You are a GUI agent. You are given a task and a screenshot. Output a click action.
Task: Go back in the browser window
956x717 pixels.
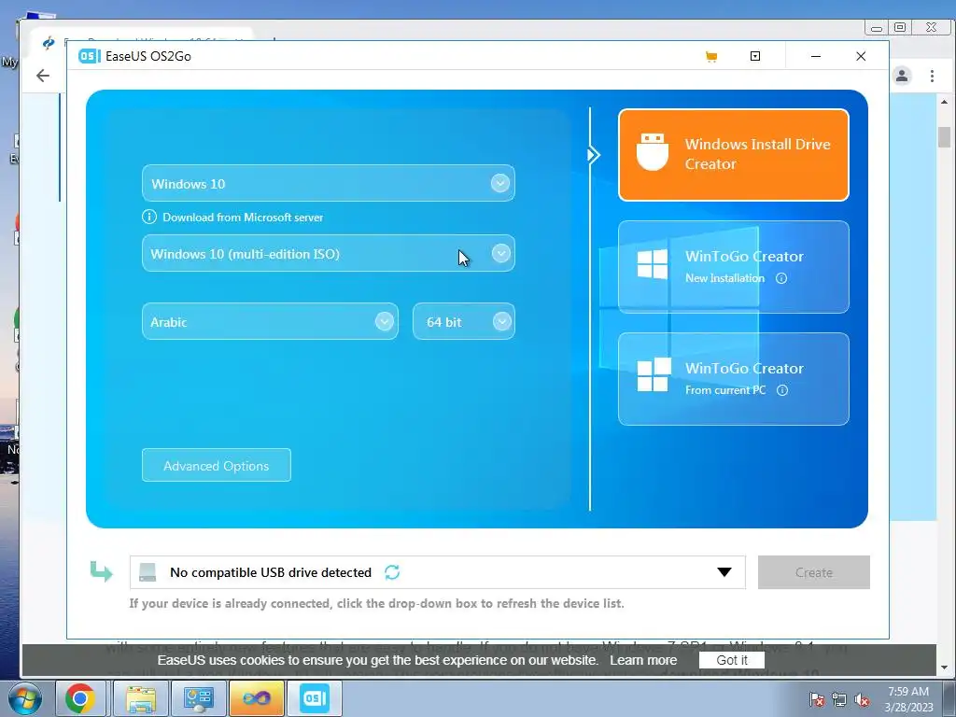pyautogui.click(x=43, y=76)
